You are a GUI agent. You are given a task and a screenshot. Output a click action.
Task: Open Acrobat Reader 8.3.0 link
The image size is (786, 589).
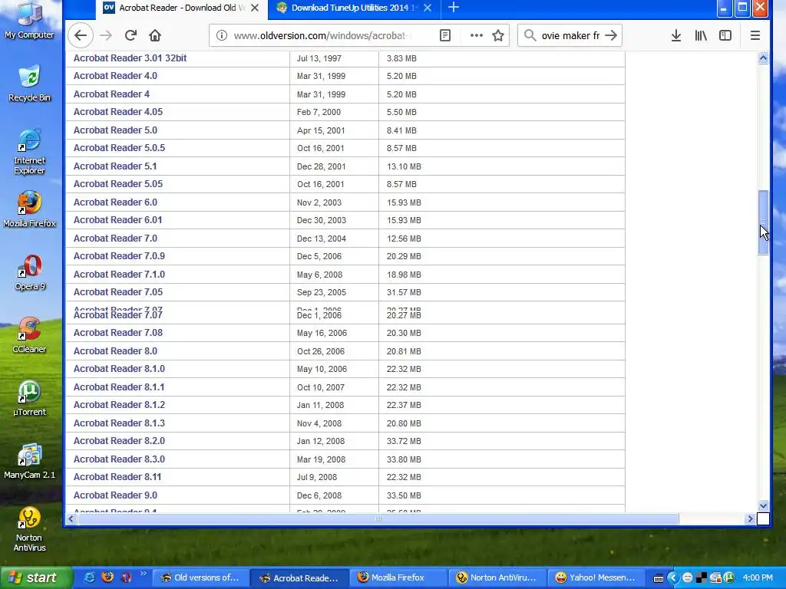pyautogui.click(x=119, y=459)
